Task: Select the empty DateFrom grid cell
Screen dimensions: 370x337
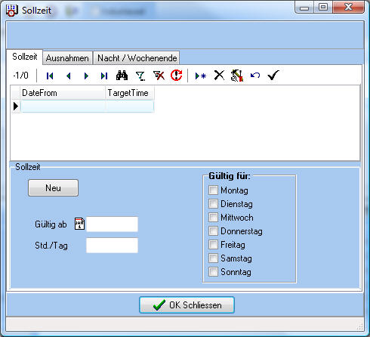Action: point(63,107)
